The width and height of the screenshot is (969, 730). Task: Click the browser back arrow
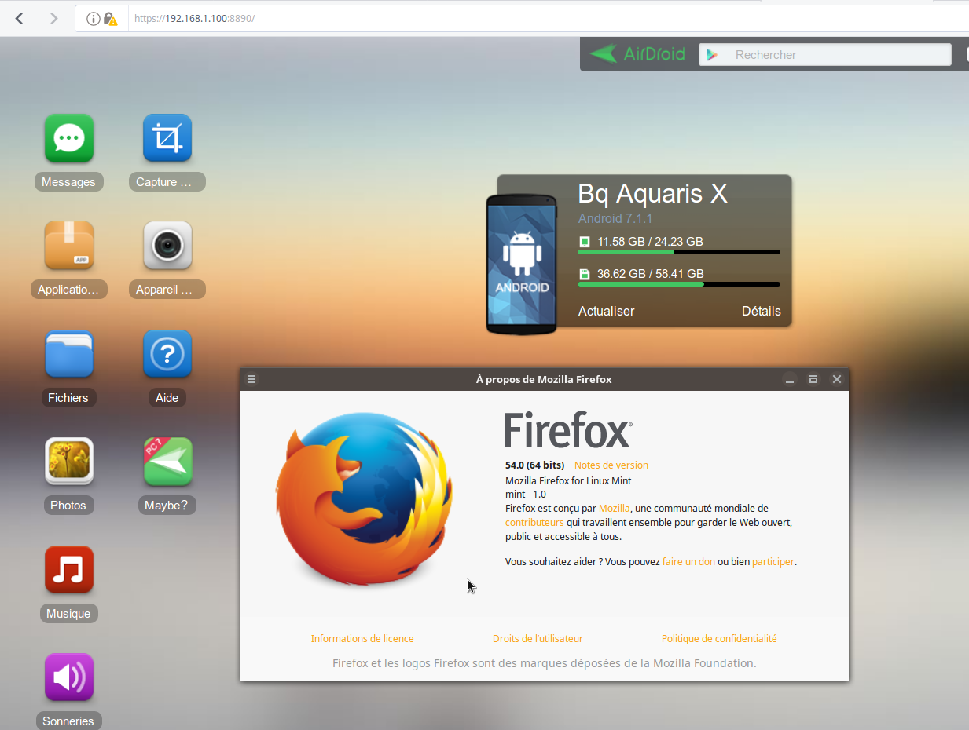click(20, 18)
